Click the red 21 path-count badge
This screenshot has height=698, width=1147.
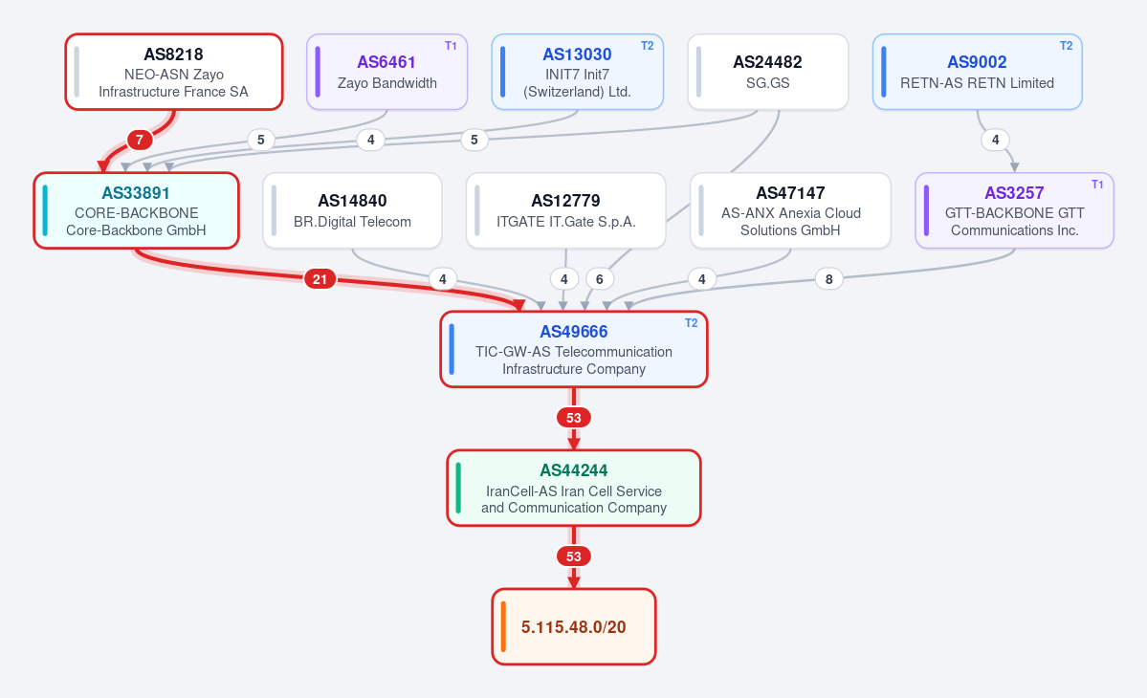click(x=320, y=279)
